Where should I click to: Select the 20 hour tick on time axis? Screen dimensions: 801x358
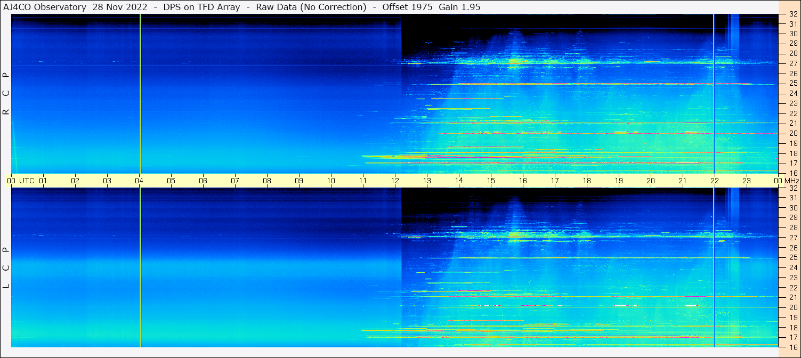[x=651, y=181]
